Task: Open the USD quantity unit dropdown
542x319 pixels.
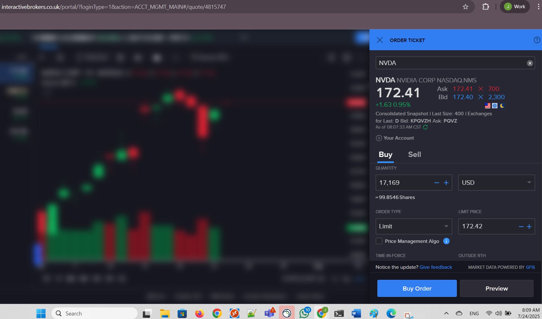Action: click(x=496, y=183)
